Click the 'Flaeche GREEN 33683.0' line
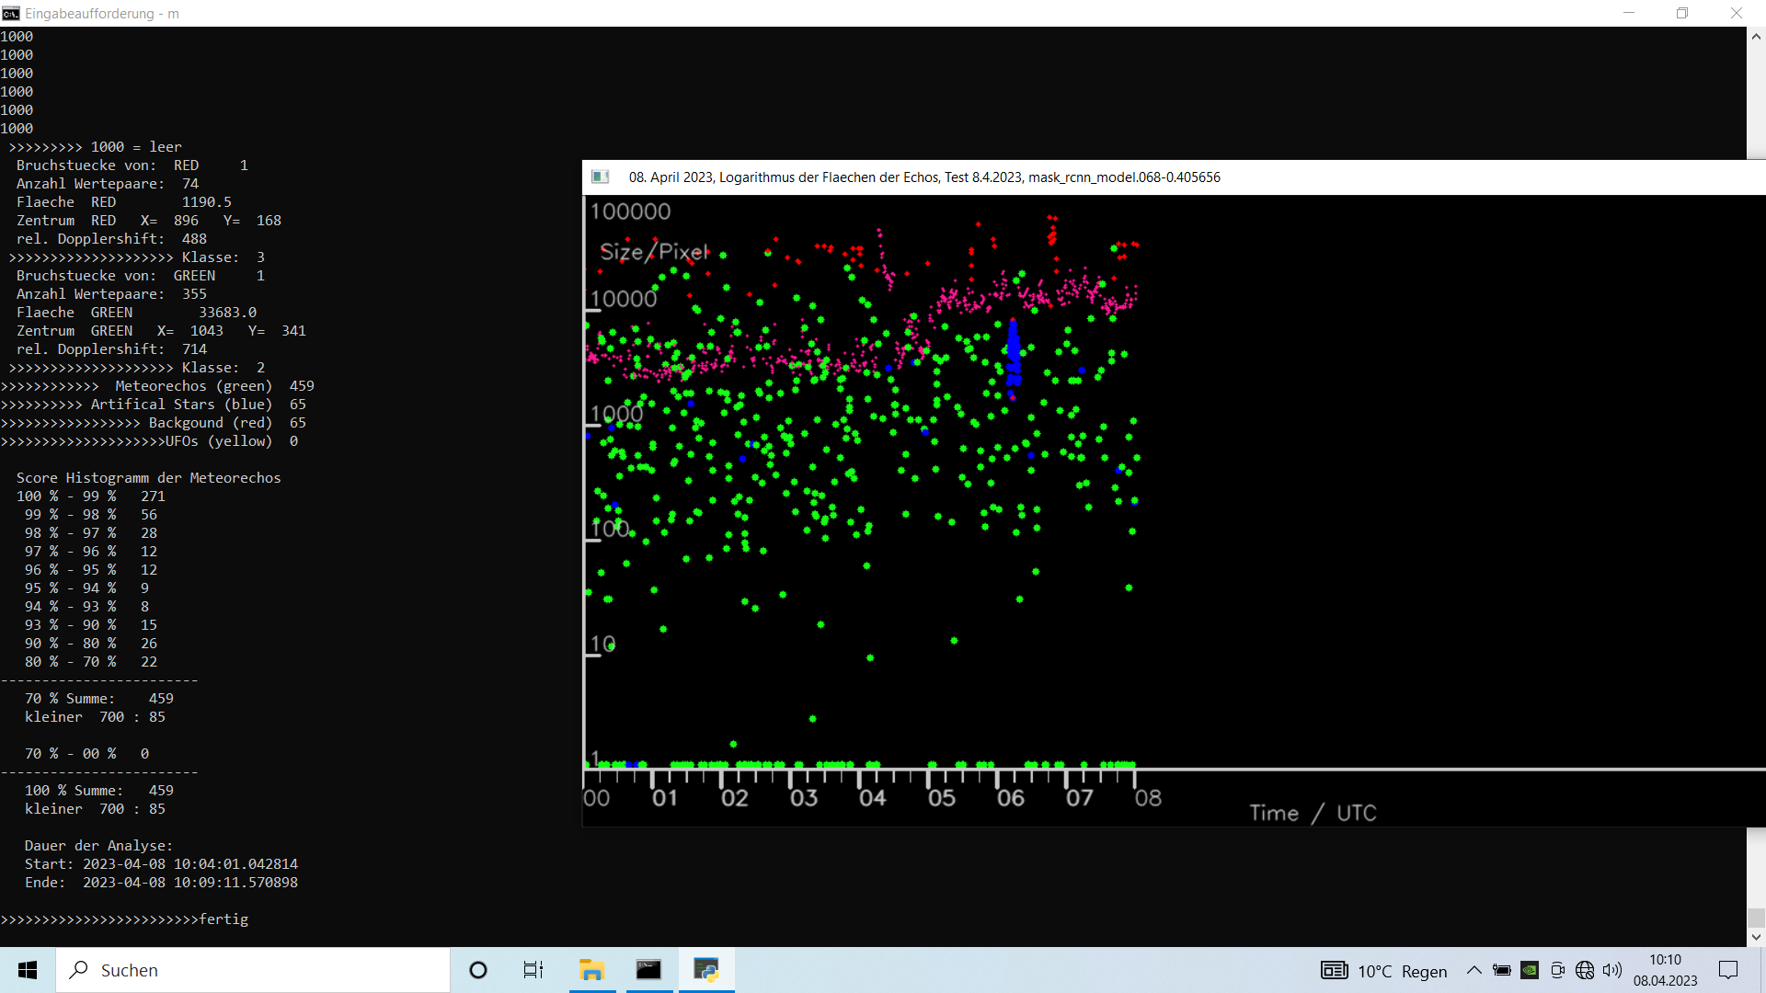This screenshot has height=993, width=1766. 136,313
